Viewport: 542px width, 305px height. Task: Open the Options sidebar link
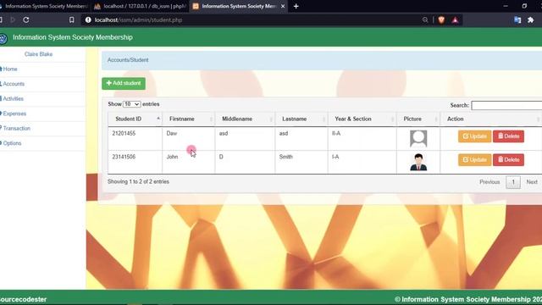click(x=11, y=143)
